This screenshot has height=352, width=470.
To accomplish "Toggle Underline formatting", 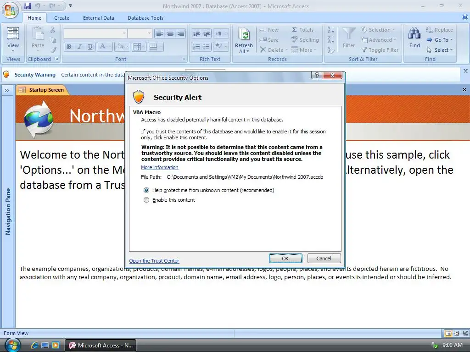I will click(90, 47).
